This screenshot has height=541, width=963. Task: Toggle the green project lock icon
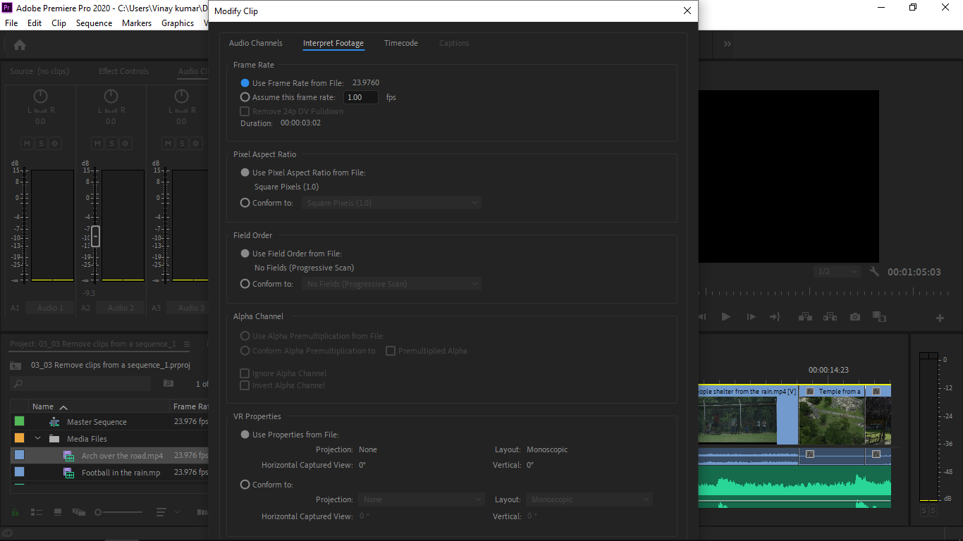click(15, 512)
